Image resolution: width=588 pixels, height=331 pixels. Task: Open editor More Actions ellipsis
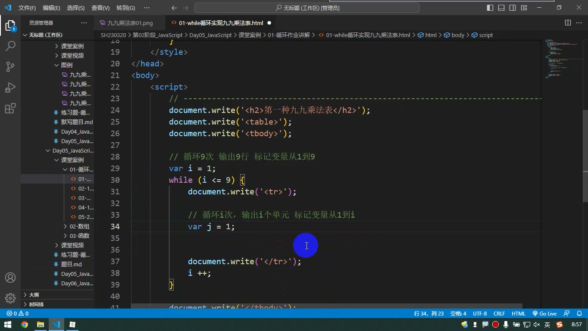[x=579, y=23]
